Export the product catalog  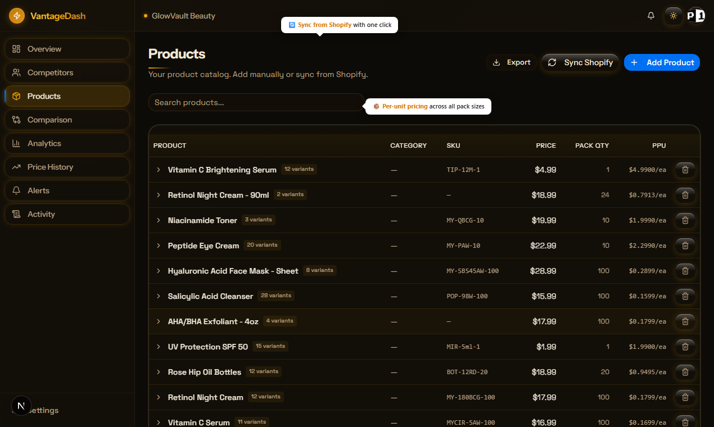pyautogui.click(x=512, y=62)
